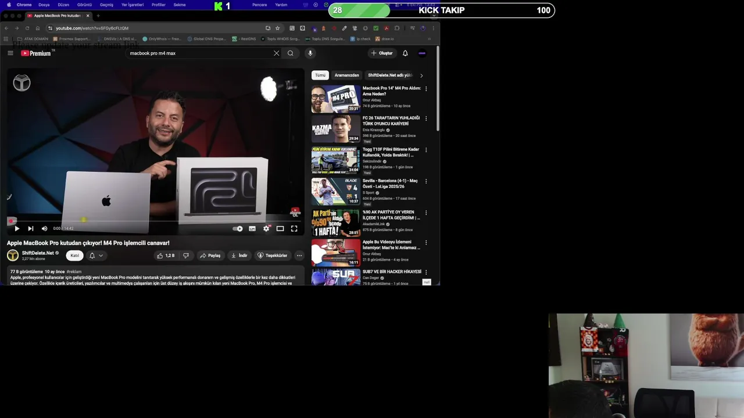Screen dimensions: 744x418
Task: Seek on the video progress bar
Action: [x=156, y=221]
